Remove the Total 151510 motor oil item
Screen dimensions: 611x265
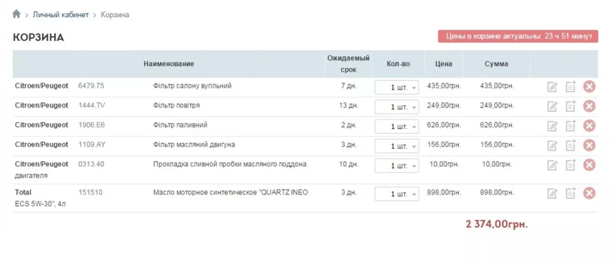pos(589,193)
